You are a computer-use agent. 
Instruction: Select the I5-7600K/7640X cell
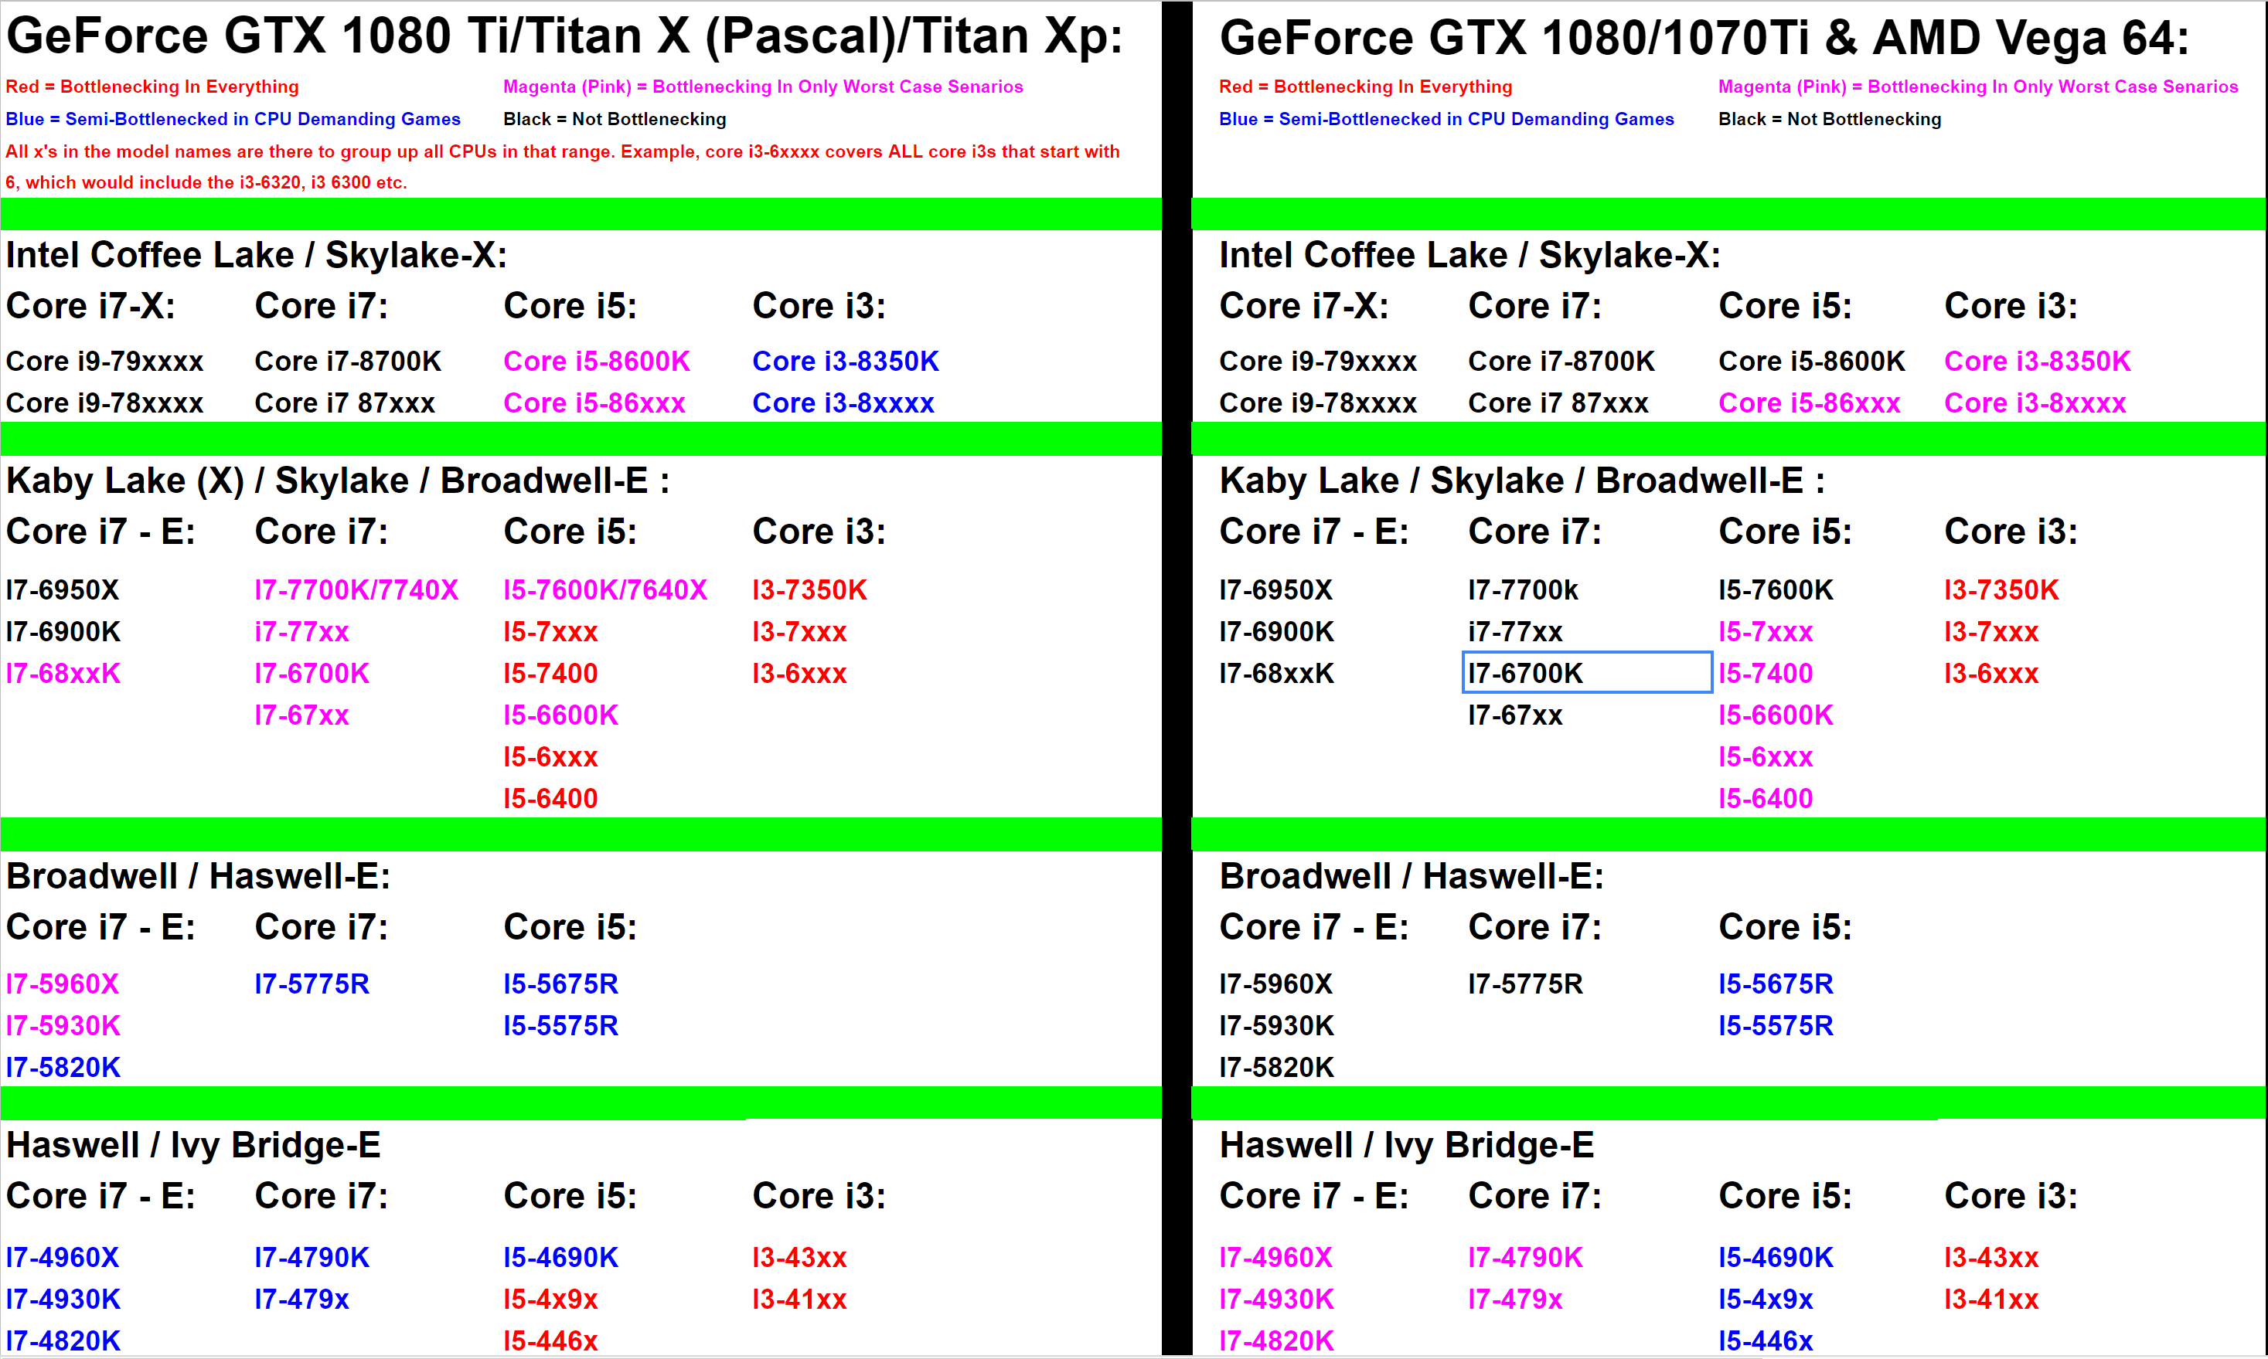pos(605,589)
